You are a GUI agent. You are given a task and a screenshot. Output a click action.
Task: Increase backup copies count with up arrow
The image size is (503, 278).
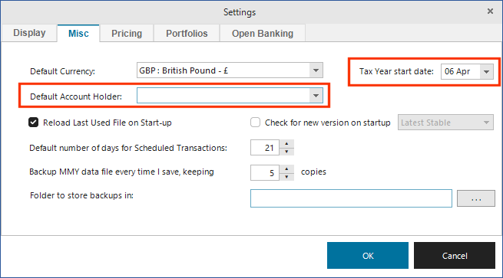pos(286,168)
